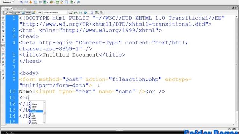Expand the Media insert dropdown arrow

[x=54, y=2]
